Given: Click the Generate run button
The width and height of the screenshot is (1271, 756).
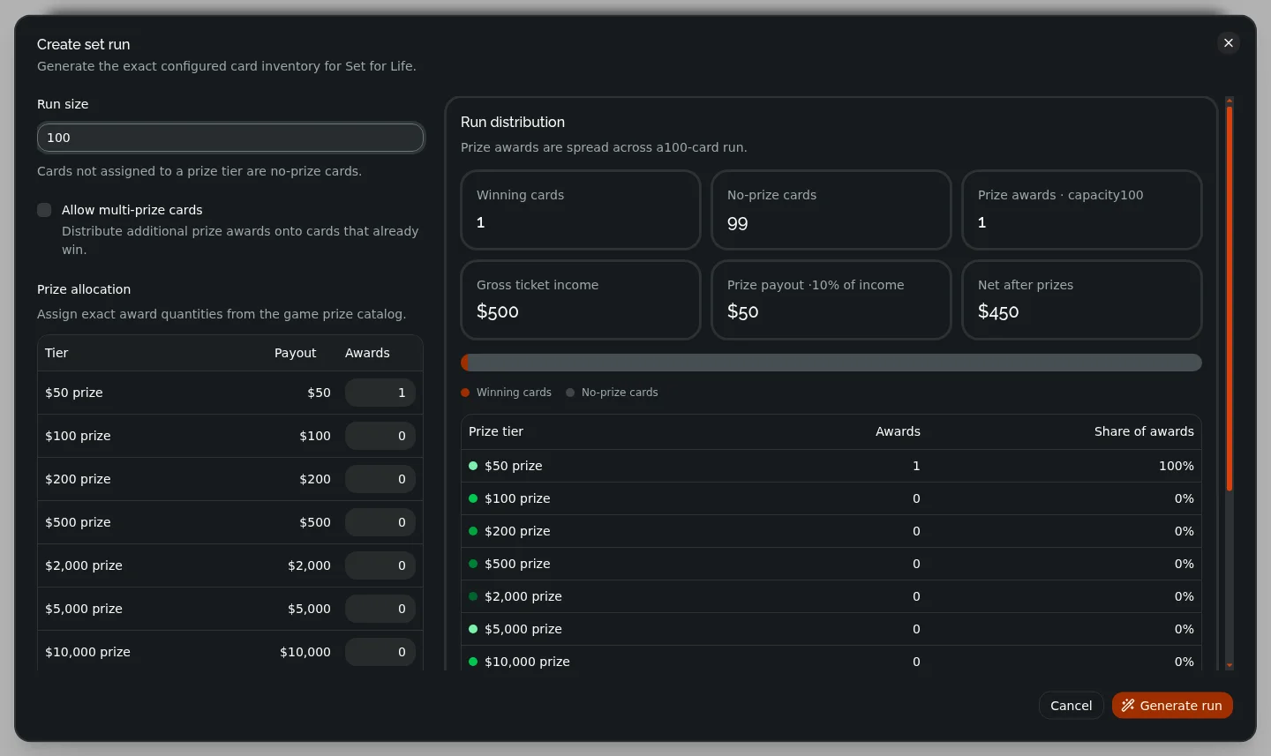Looking at the screenshot, I should pyautogui.click(x=1172, y=706).
